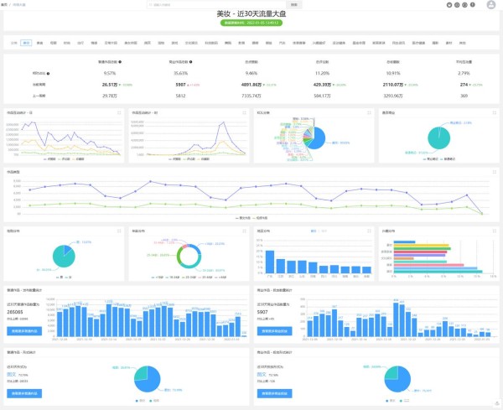
Task: Expand the age donut chart panel to fullscreen
Action: click(244, 231)
